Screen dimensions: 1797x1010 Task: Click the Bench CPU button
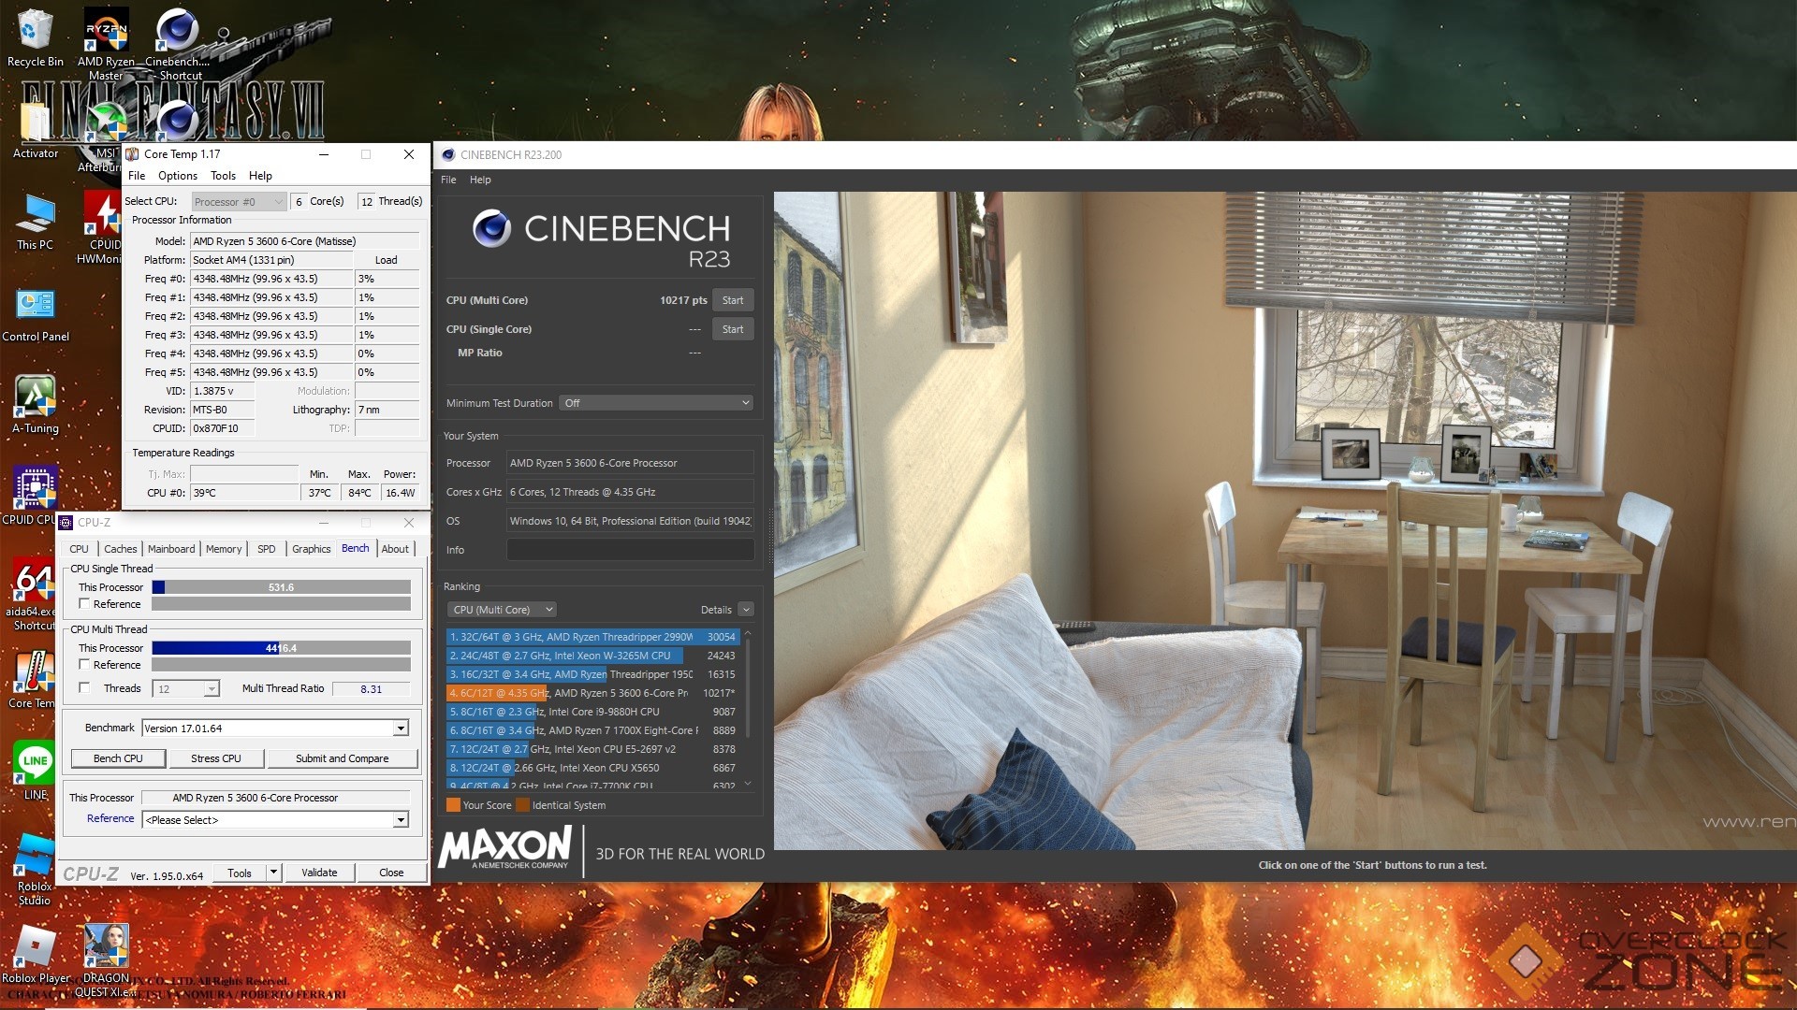[x=118, y=758]
